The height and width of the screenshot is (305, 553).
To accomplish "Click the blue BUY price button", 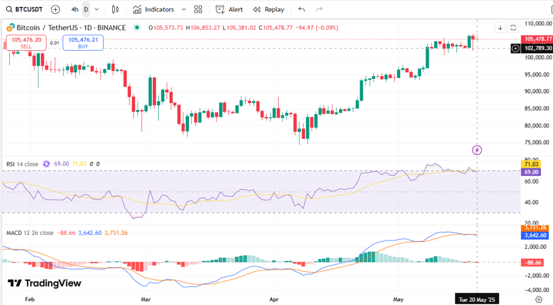I will (83, 43).
